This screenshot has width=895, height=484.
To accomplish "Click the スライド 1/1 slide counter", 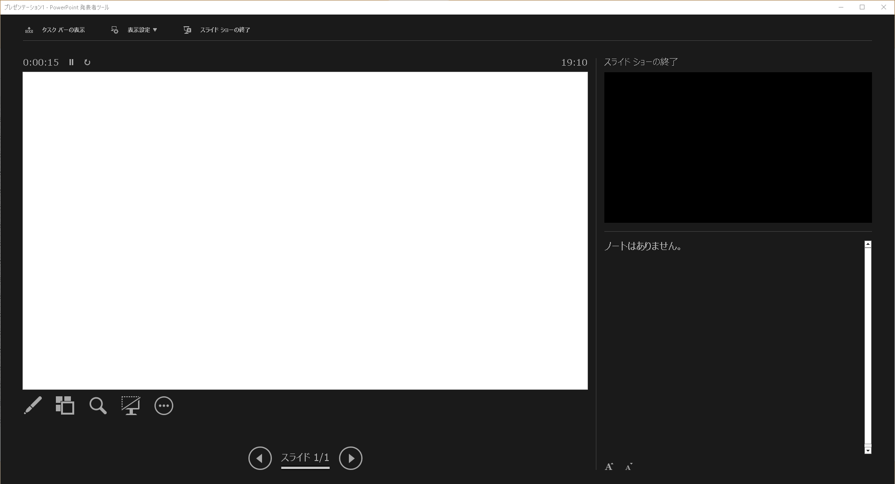I will (x=305, y=458).
